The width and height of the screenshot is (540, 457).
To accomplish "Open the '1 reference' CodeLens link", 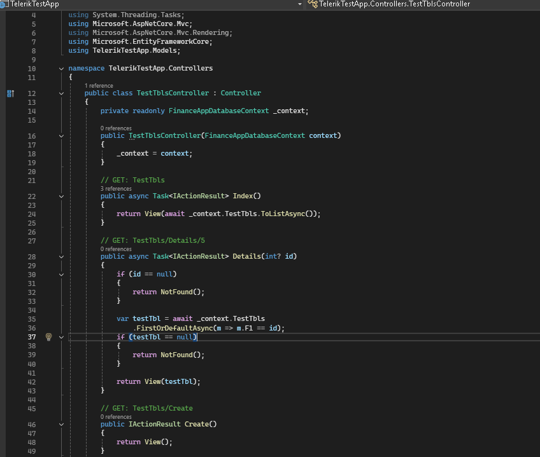I will pyautogui.click(x=99, y=86).
